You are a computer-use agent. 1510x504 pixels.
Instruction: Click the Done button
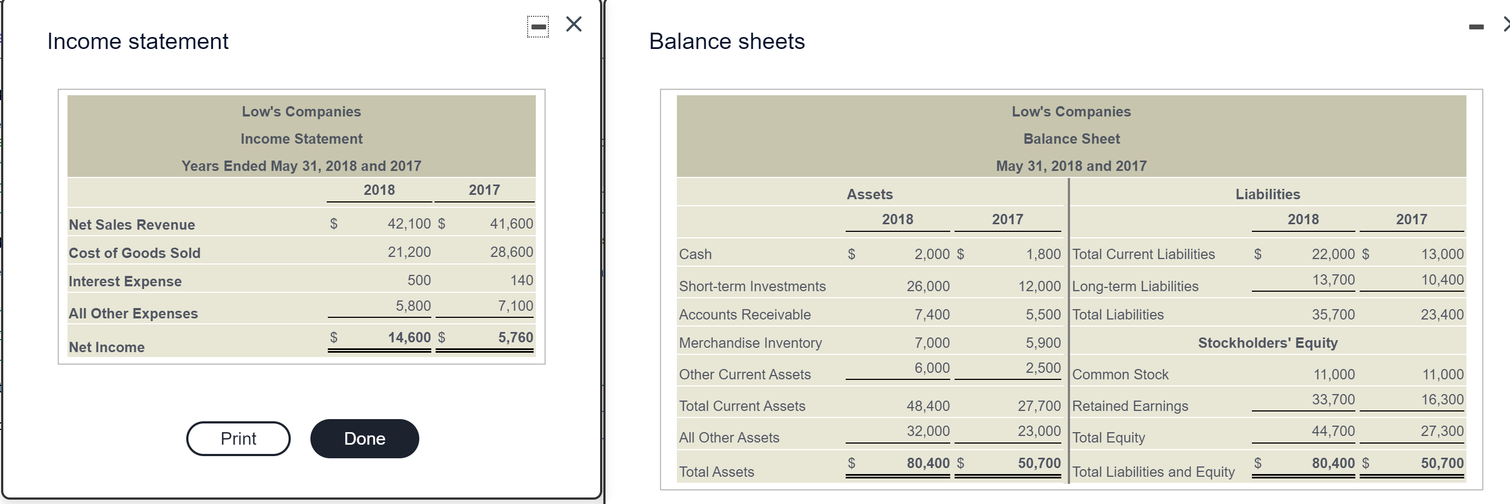click(x=365, y=438)
